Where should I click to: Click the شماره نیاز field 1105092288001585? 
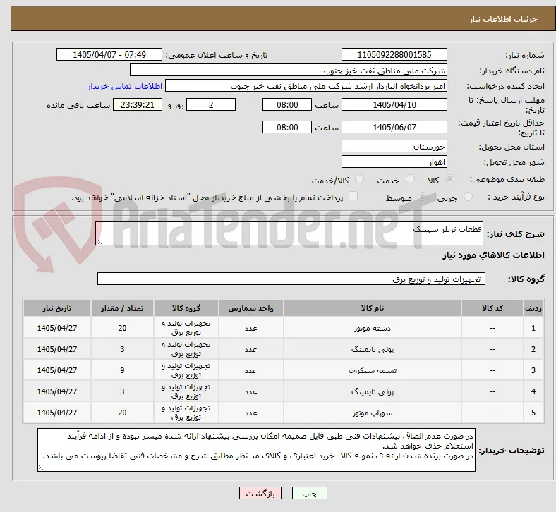pos(394,54)
